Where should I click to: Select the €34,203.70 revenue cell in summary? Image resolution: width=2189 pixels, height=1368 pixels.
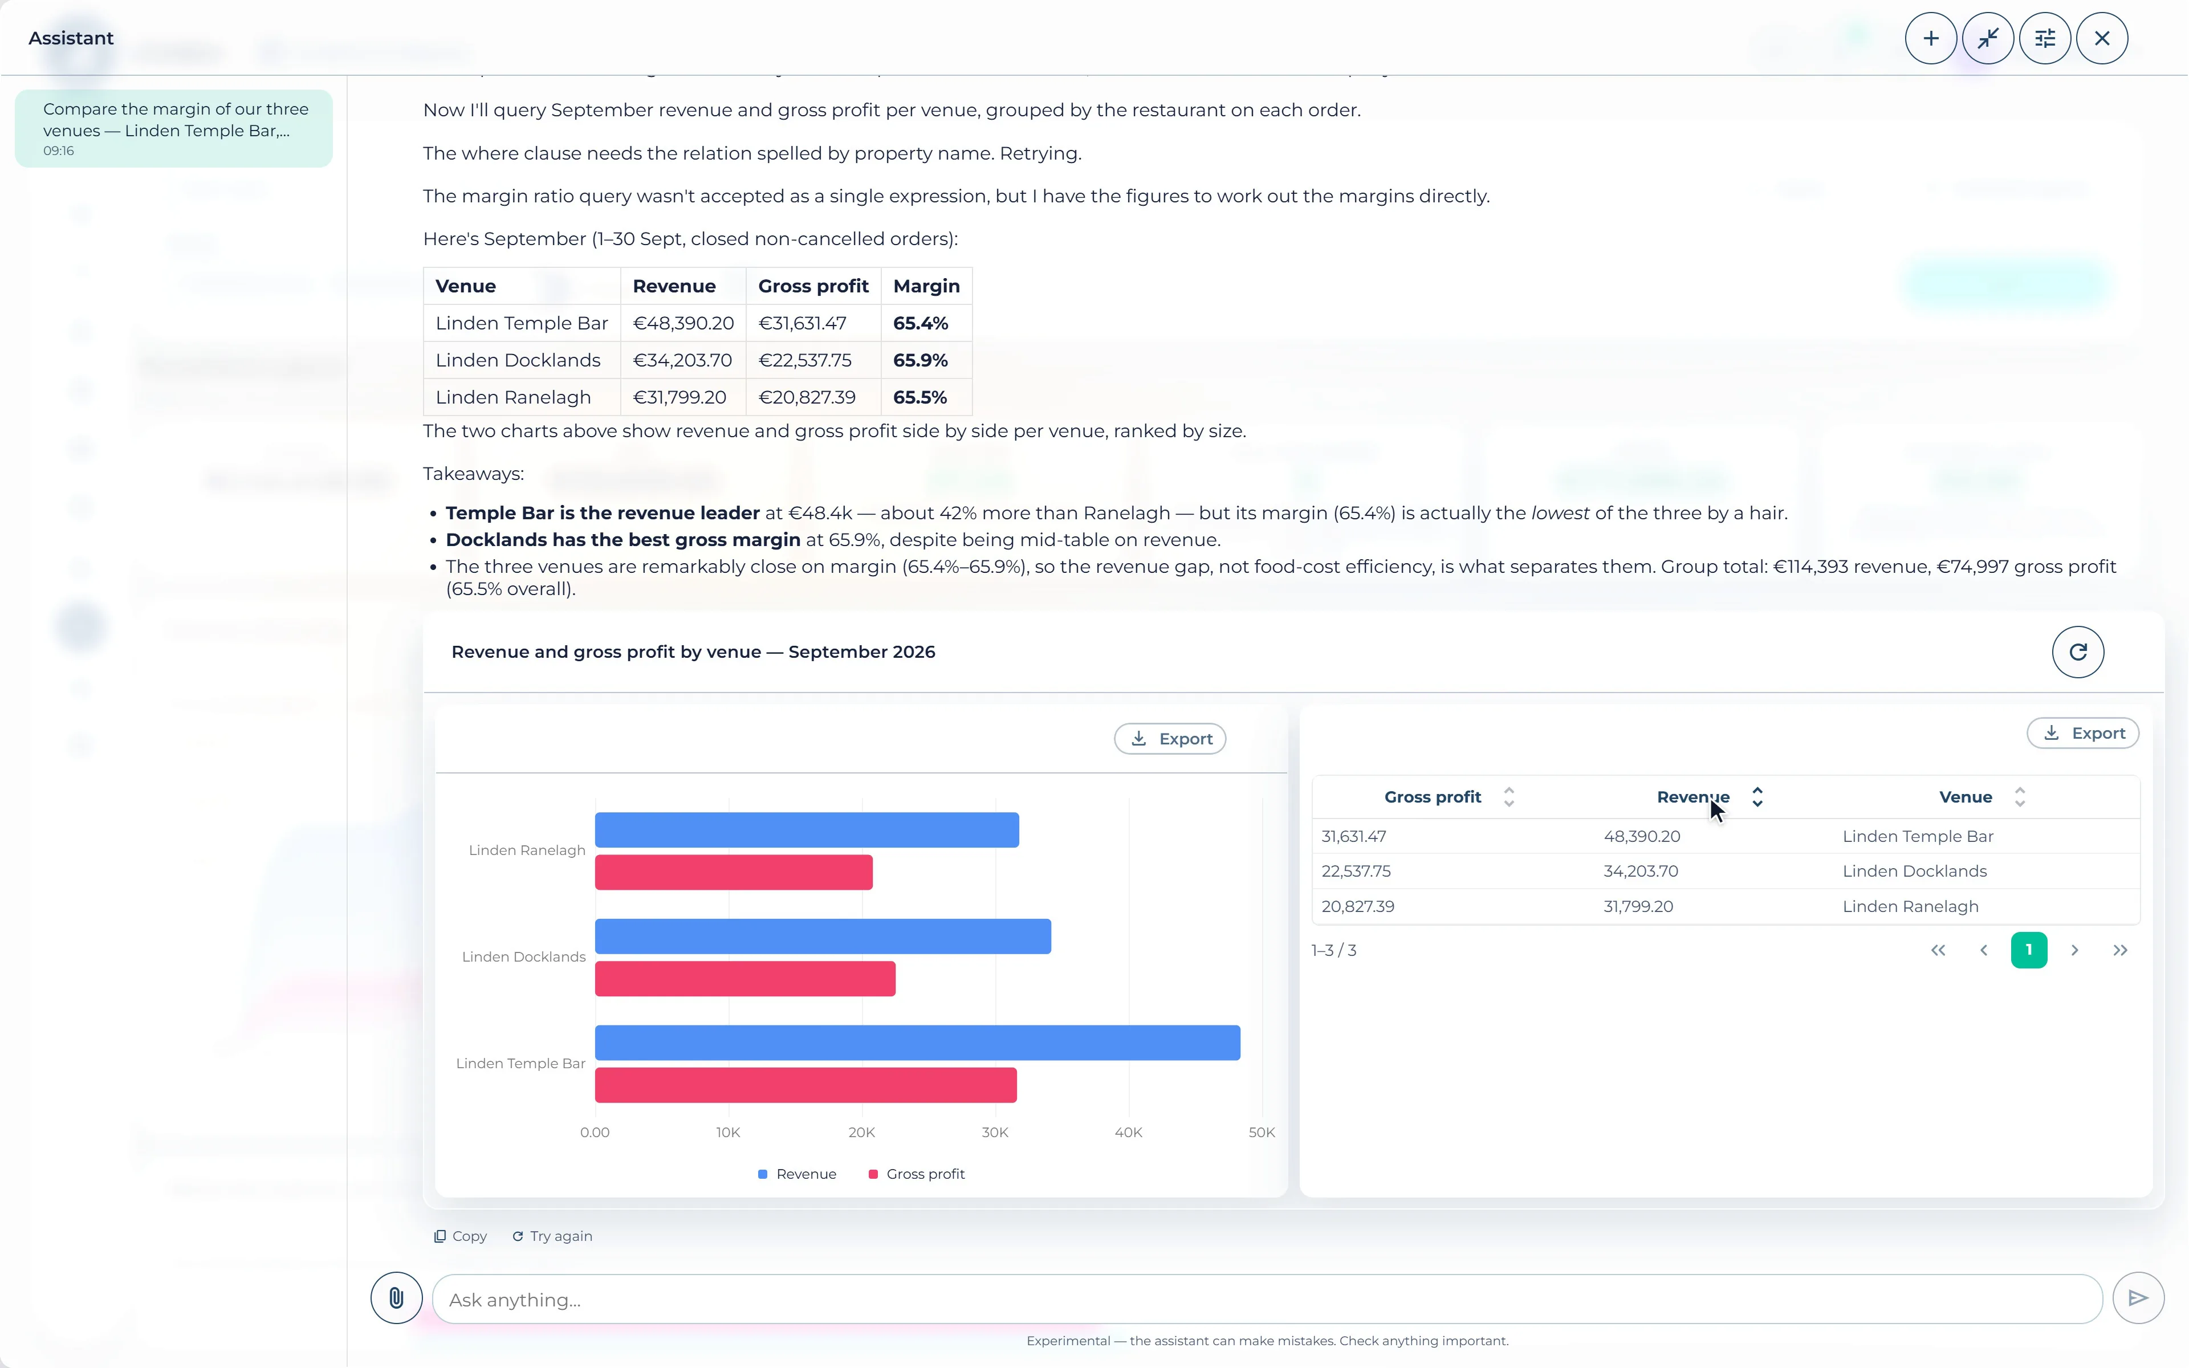(682, 360)
